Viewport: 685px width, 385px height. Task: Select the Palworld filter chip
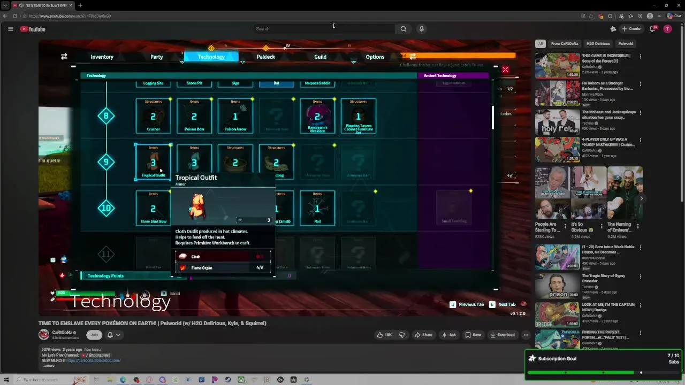626,43
